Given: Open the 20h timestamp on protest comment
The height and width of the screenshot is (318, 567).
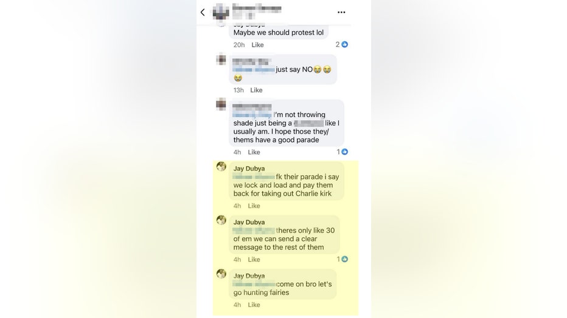Looking at the screenshot, I should [x=239, y=45].
